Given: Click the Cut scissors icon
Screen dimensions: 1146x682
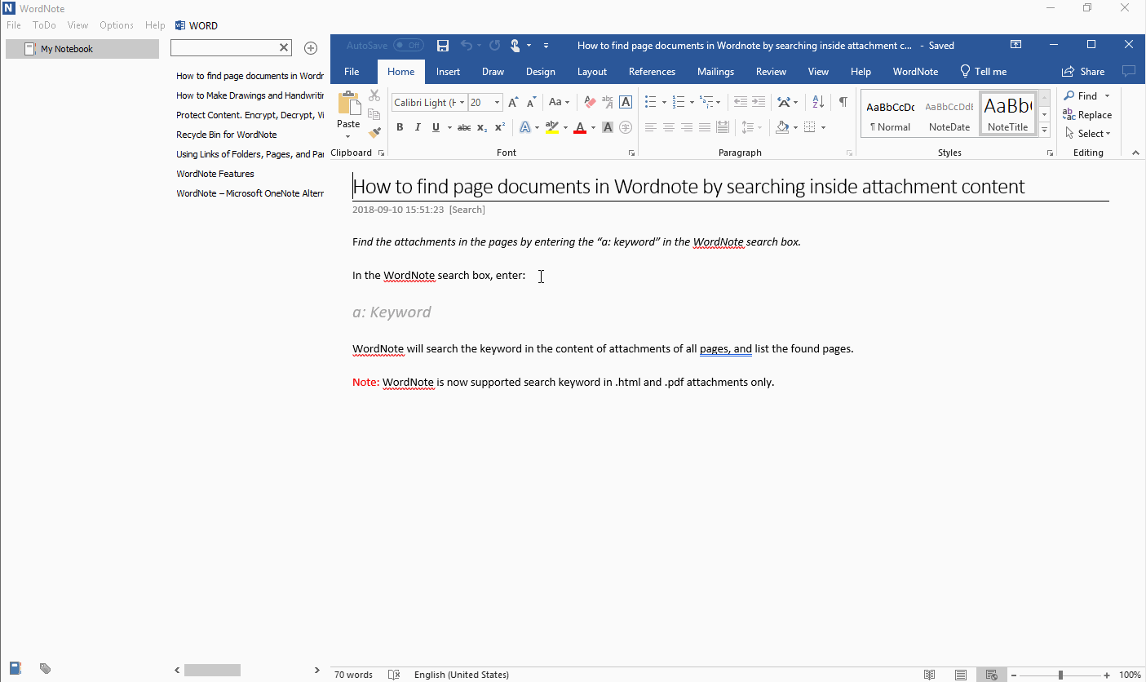Looking at the screenshot, I should pyautogui.click(x=374, y=95).
